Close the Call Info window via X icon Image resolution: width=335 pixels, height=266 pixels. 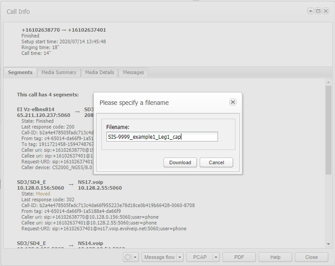click(x=326, y=11)
